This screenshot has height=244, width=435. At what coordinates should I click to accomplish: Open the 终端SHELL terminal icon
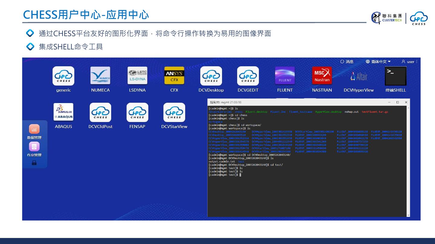tap(395, 76)
